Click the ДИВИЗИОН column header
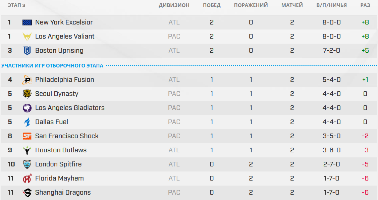Image resolution: width=378 pixels, height=200 pixels. tap(174, 5)
